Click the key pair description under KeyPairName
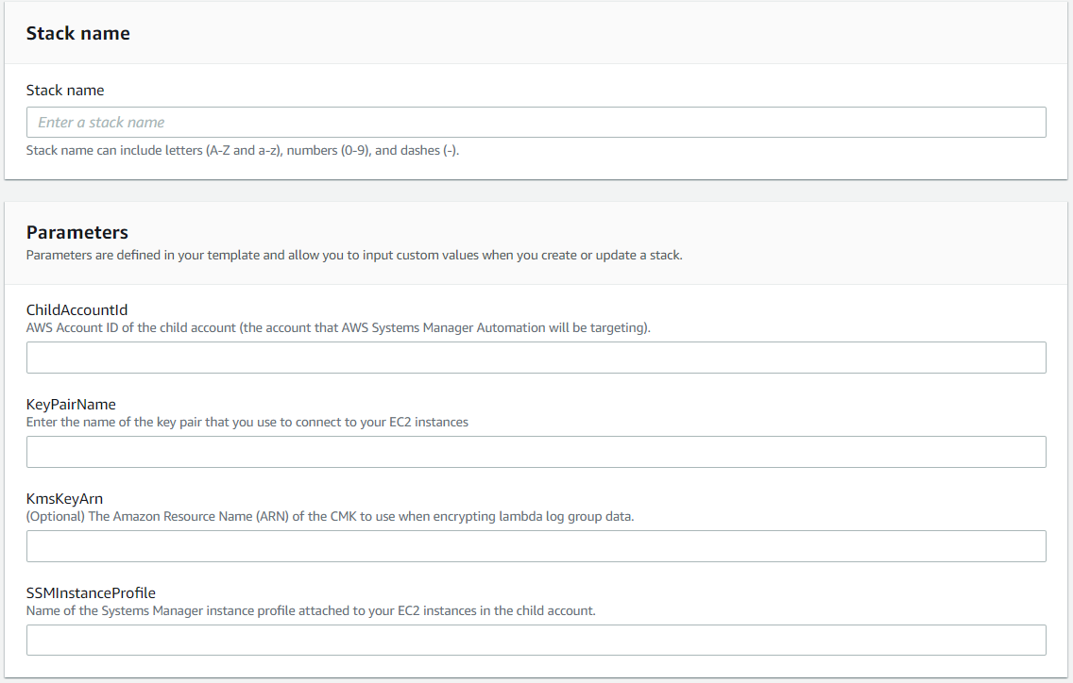The height and width of the screenshot is (683, 1073). tap(246, 422)
